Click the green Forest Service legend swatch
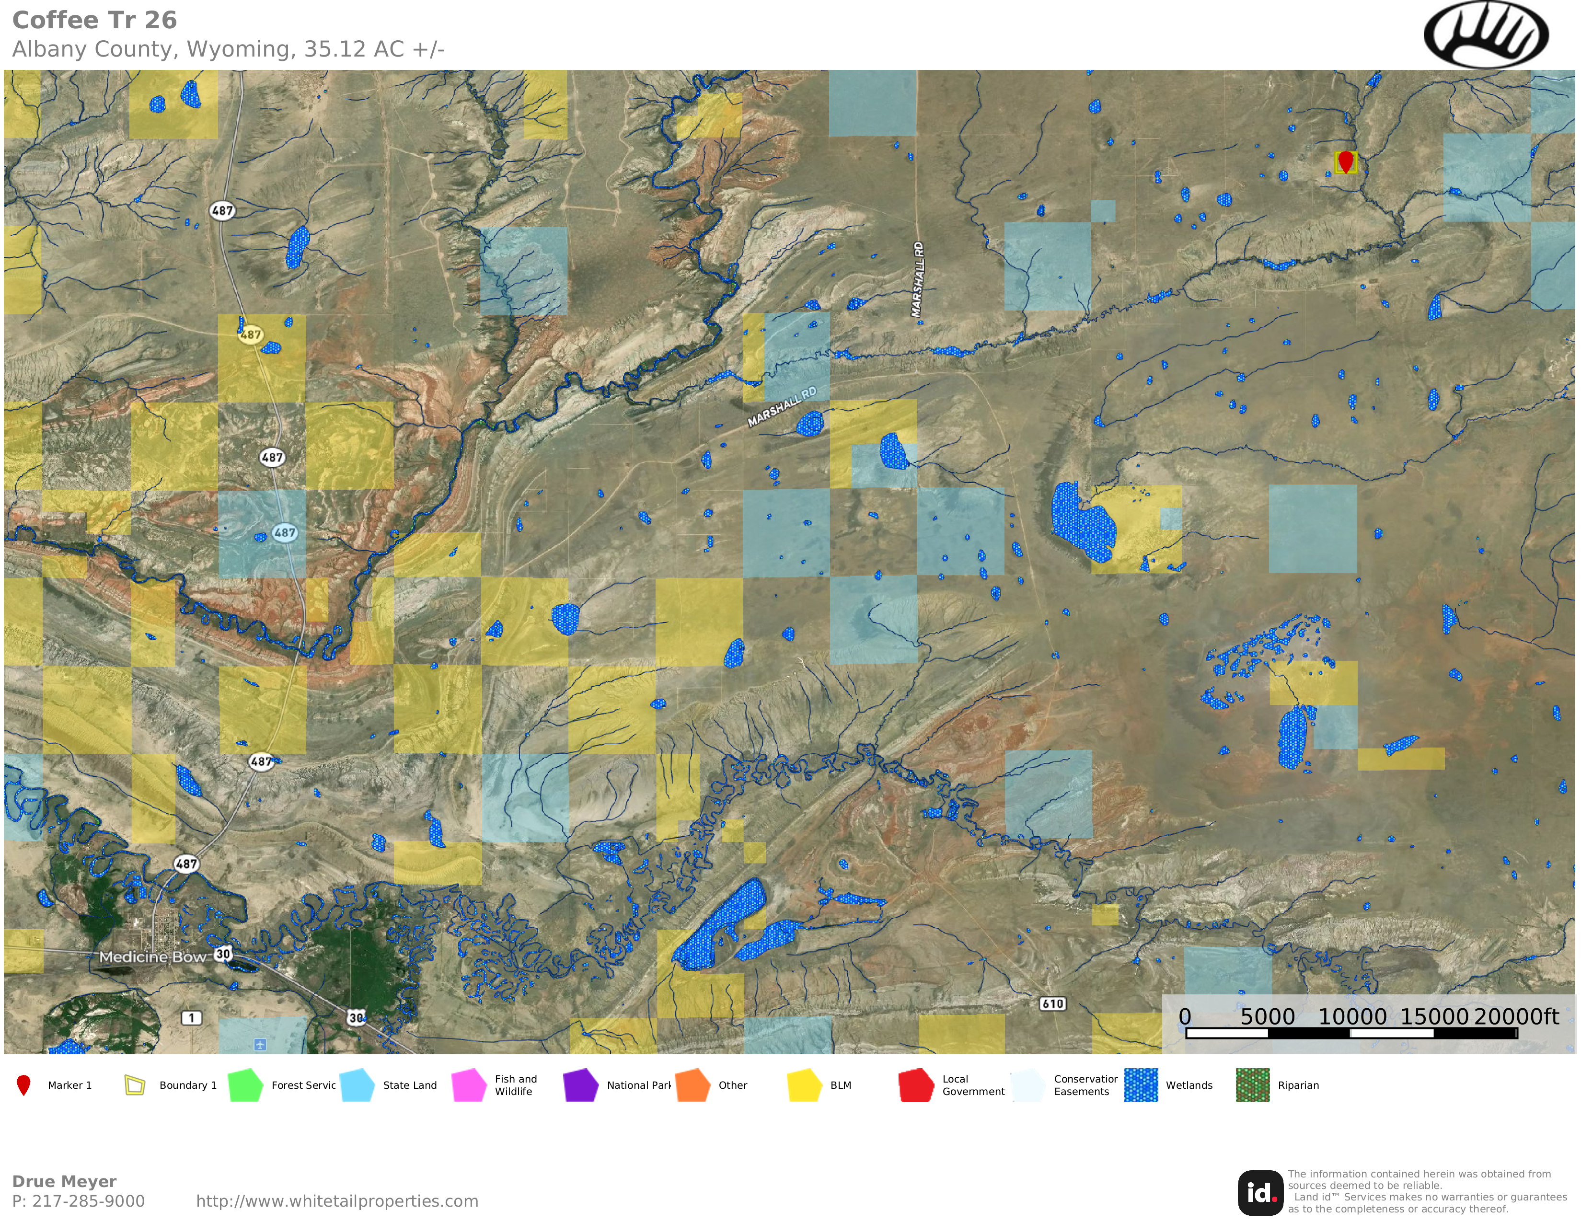 tap(245, 1084)
